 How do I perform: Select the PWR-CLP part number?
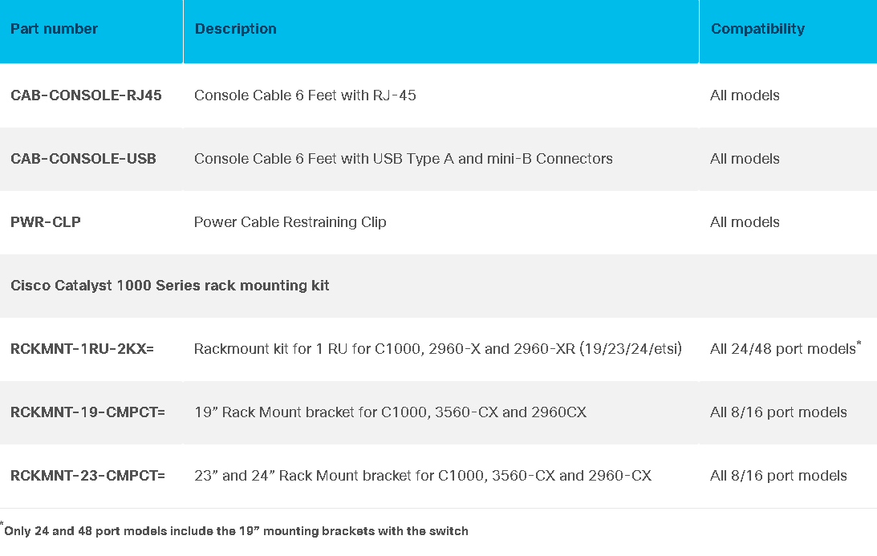(45, 222)
